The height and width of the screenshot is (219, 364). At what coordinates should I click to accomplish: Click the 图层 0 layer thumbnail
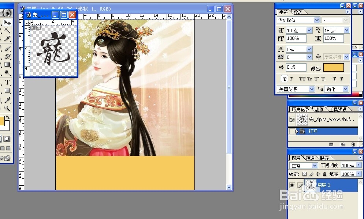[x=311, y=185]
